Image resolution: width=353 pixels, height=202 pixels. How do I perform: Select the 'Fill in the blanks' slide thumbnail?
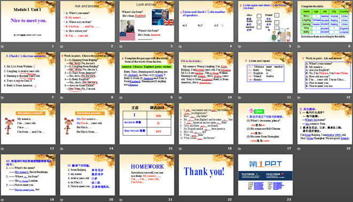[x=206, y=73]
